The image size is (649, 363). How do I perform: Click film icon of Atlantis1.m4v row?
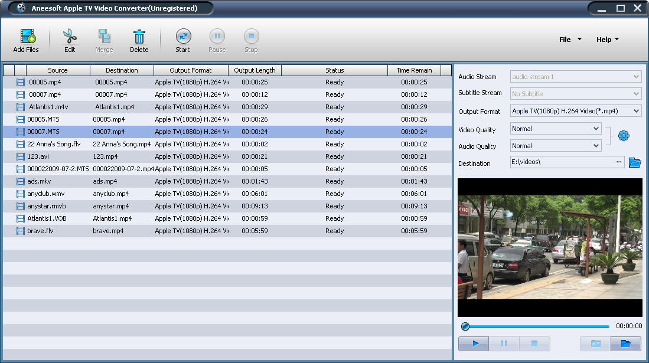(20, 107)
